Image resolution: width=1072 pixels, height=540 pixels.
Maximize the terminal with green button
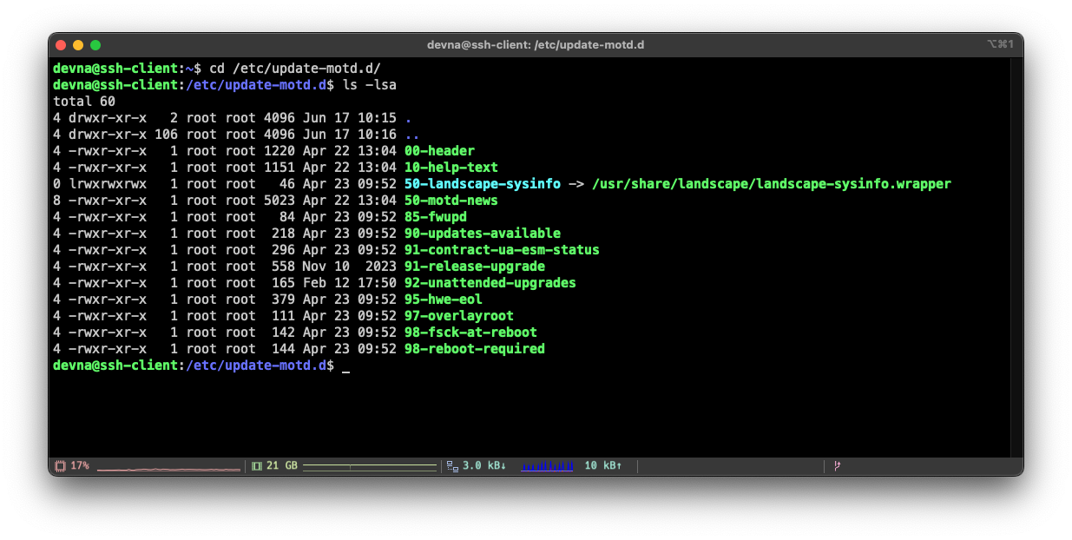[x=95, y=45]
